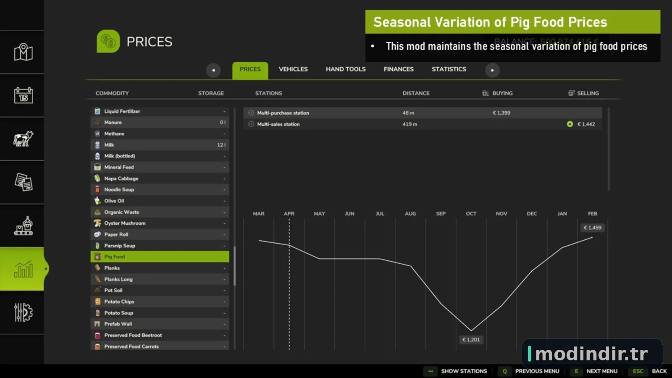
Task: Open the production chains factory sidebar icon
Action: point(23,226)
